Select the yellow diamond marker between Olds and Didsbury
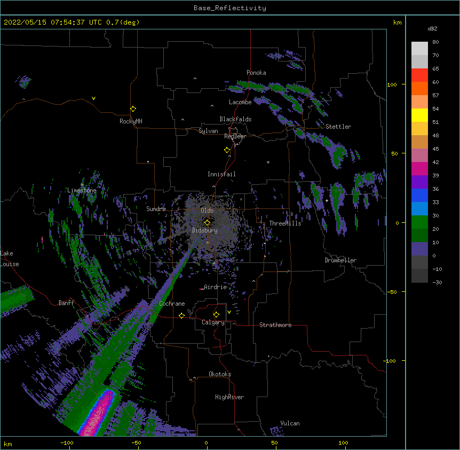460x450 pixels. click(207, 222)
